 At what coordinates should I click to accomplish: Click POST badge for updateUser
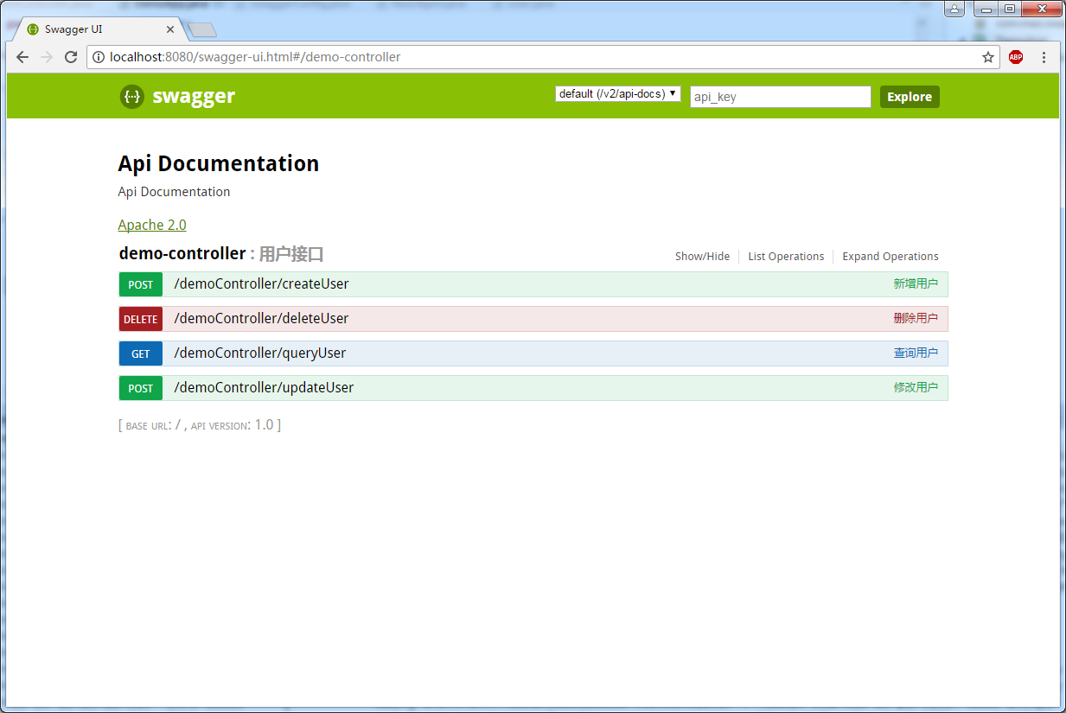[141, 388]
